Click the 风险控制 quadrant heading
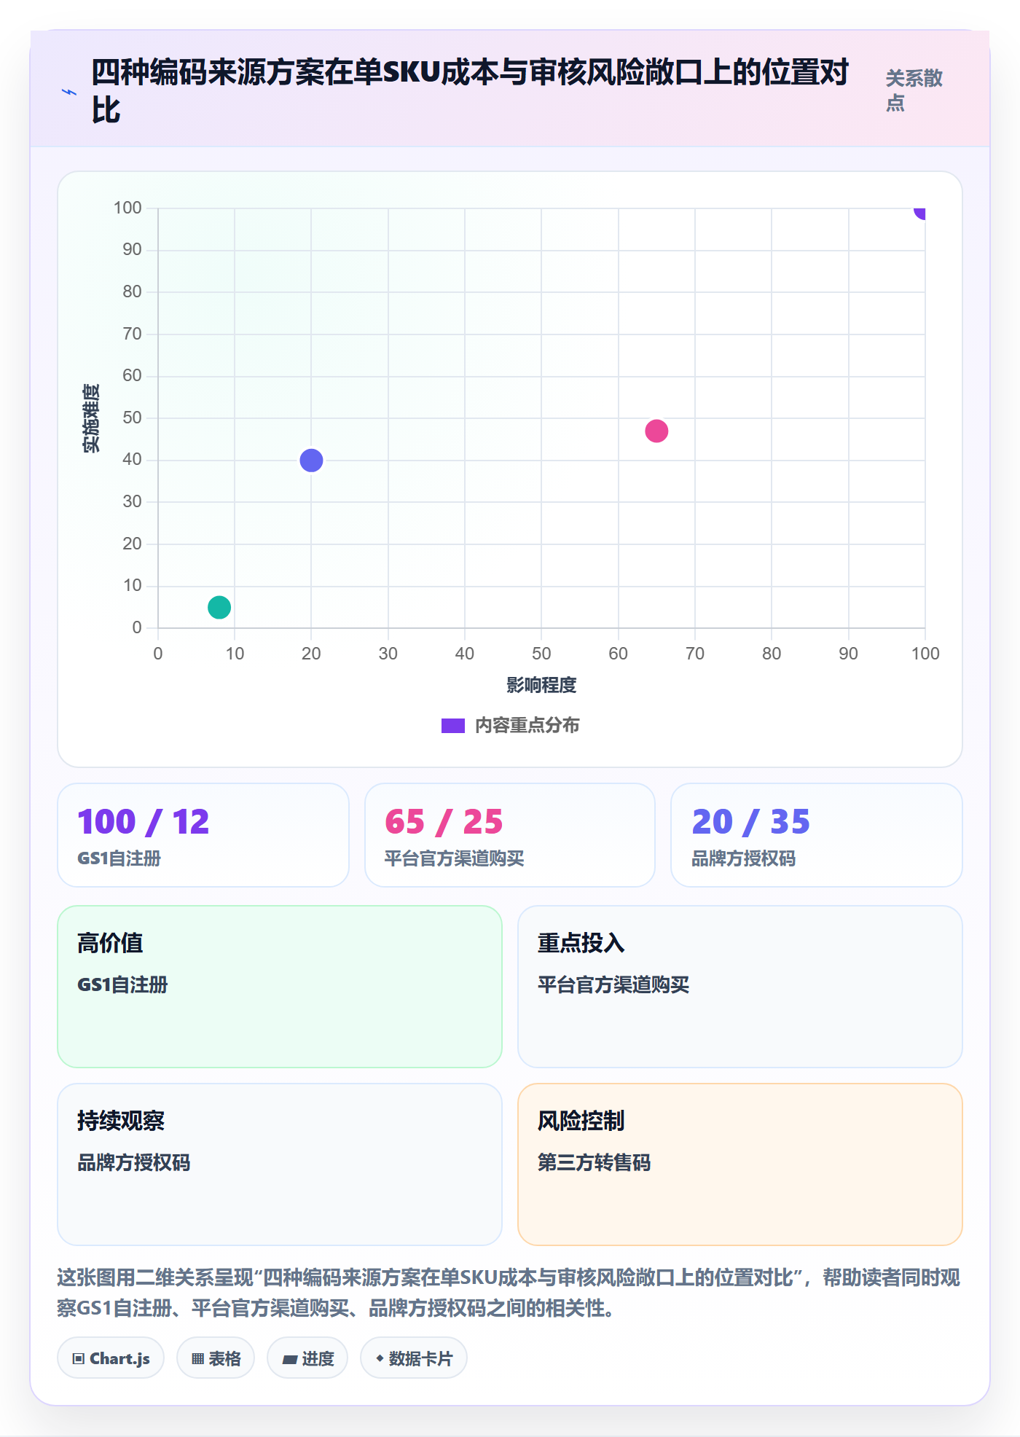The width and height of the screenshot is (1020, 1437). 581,1121
